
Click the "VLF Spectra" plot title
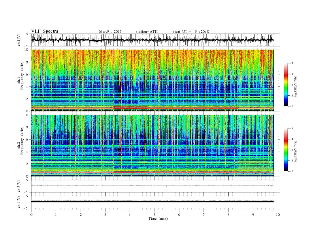(x=45, y=31)
